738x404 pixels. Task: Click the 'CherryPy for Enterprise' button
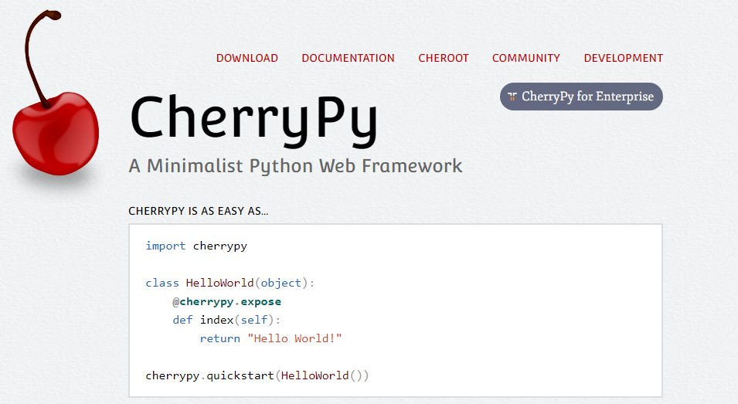click(x=581, y=97)
